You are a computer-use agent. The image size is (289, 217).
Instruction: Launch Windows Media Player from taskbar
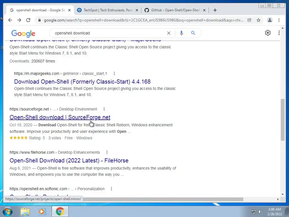(x=42, y=211)
